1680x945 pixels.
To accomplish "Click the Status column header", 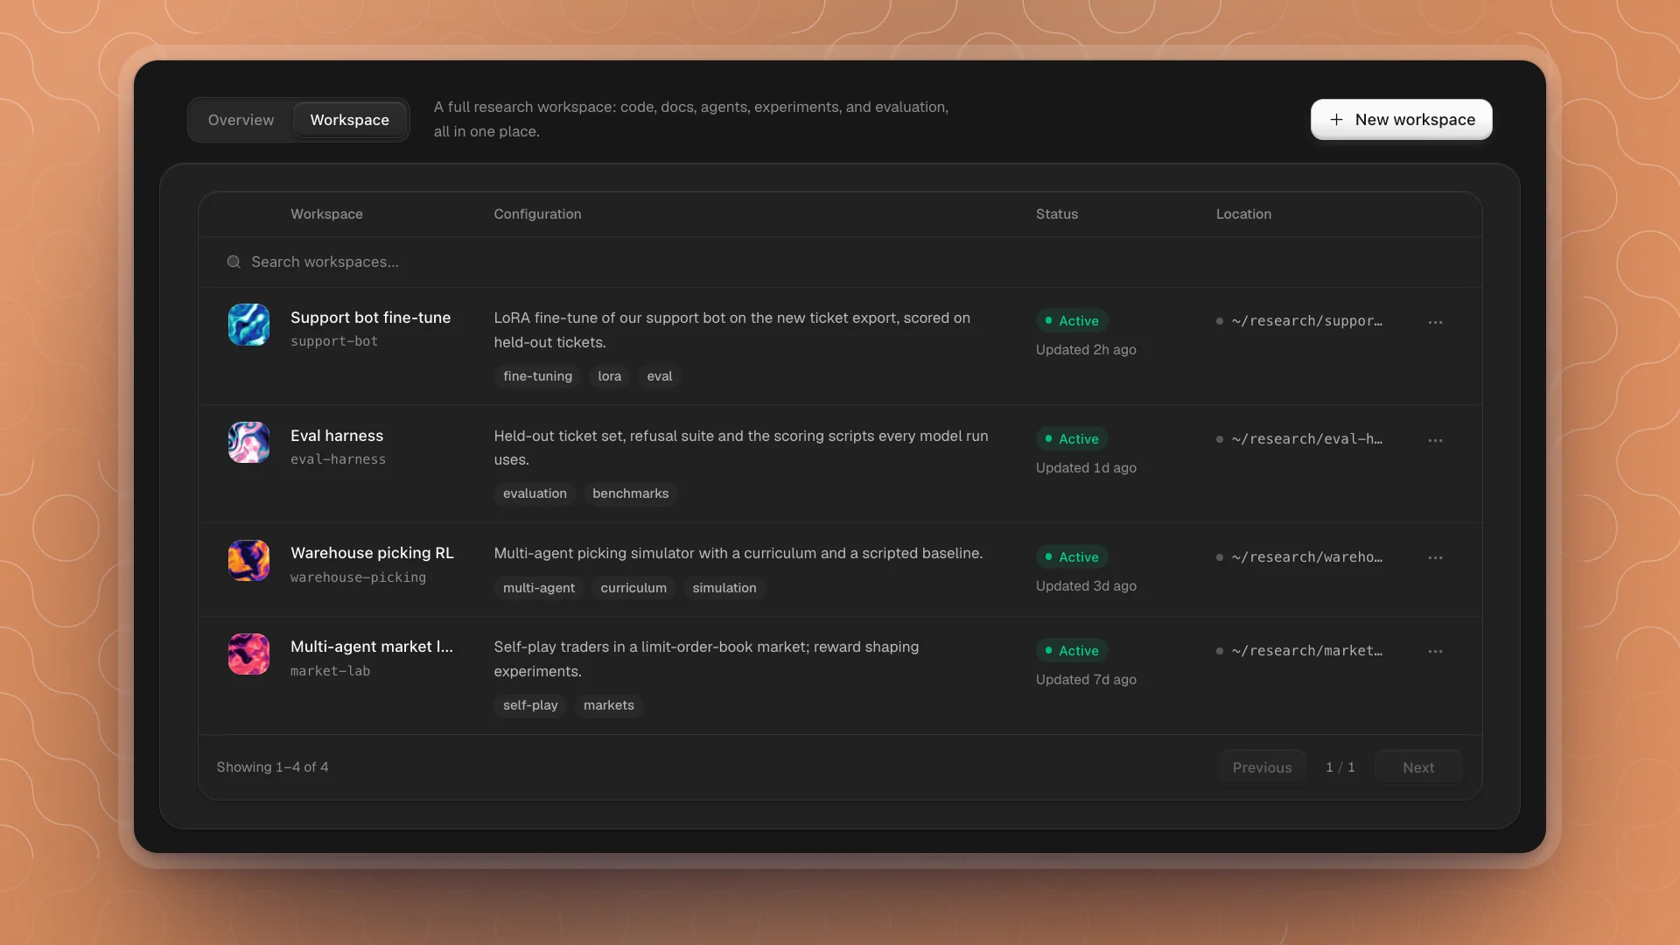I will (x=1057, y=214).
